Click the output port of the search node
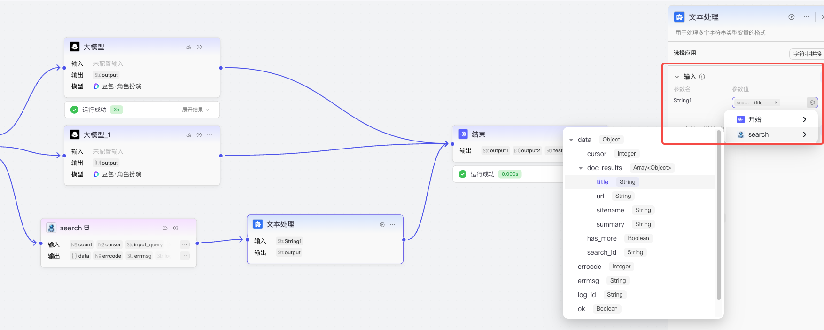This screenshot has height=330, width=824. (197, 243)
